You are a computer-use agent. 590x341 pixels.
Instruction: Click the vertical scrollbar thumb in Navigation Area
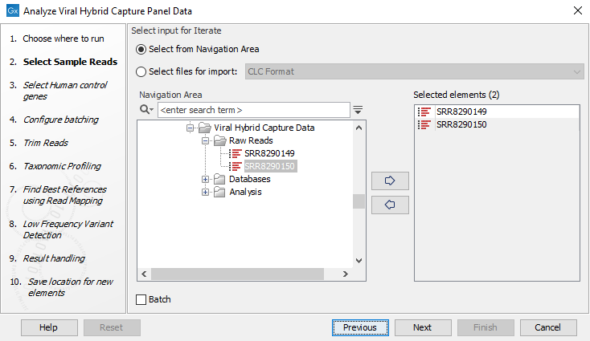(359, 201)
